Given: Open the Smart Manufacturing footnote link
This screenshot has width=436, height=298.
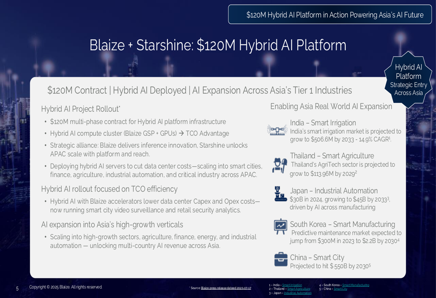Looking at the screenshot, I should [356, 285].
